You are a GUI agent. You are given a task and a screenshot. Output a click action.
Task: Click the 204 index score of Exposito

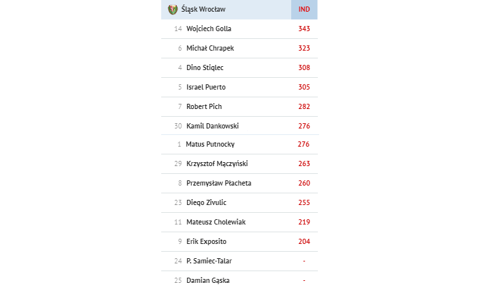(304, 241)
